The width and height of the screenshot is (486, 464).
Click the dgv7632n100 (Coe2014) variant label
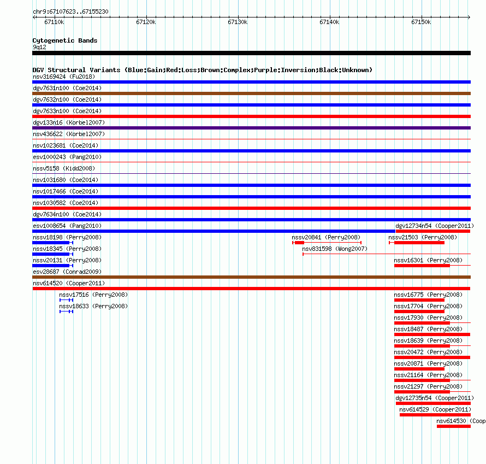(x=67, y=99)
